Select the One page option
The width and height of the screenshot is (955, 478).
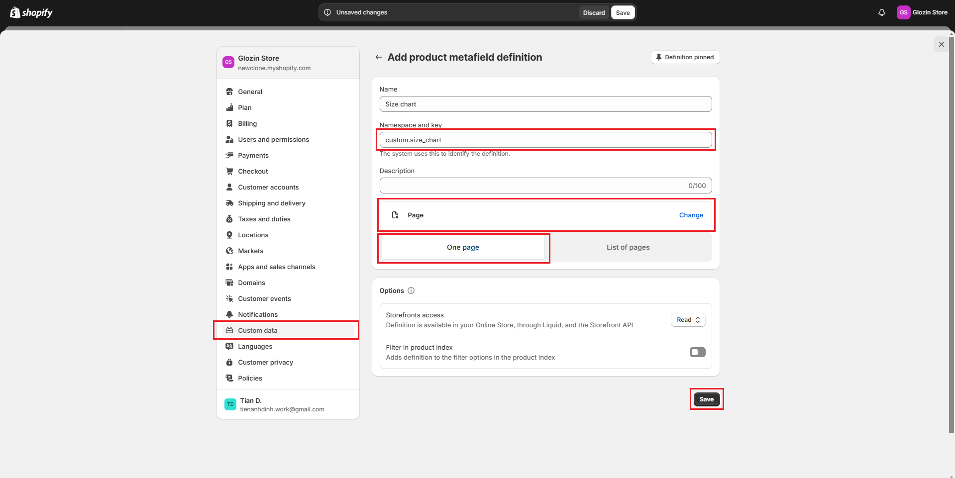click(x=463, y=247)
